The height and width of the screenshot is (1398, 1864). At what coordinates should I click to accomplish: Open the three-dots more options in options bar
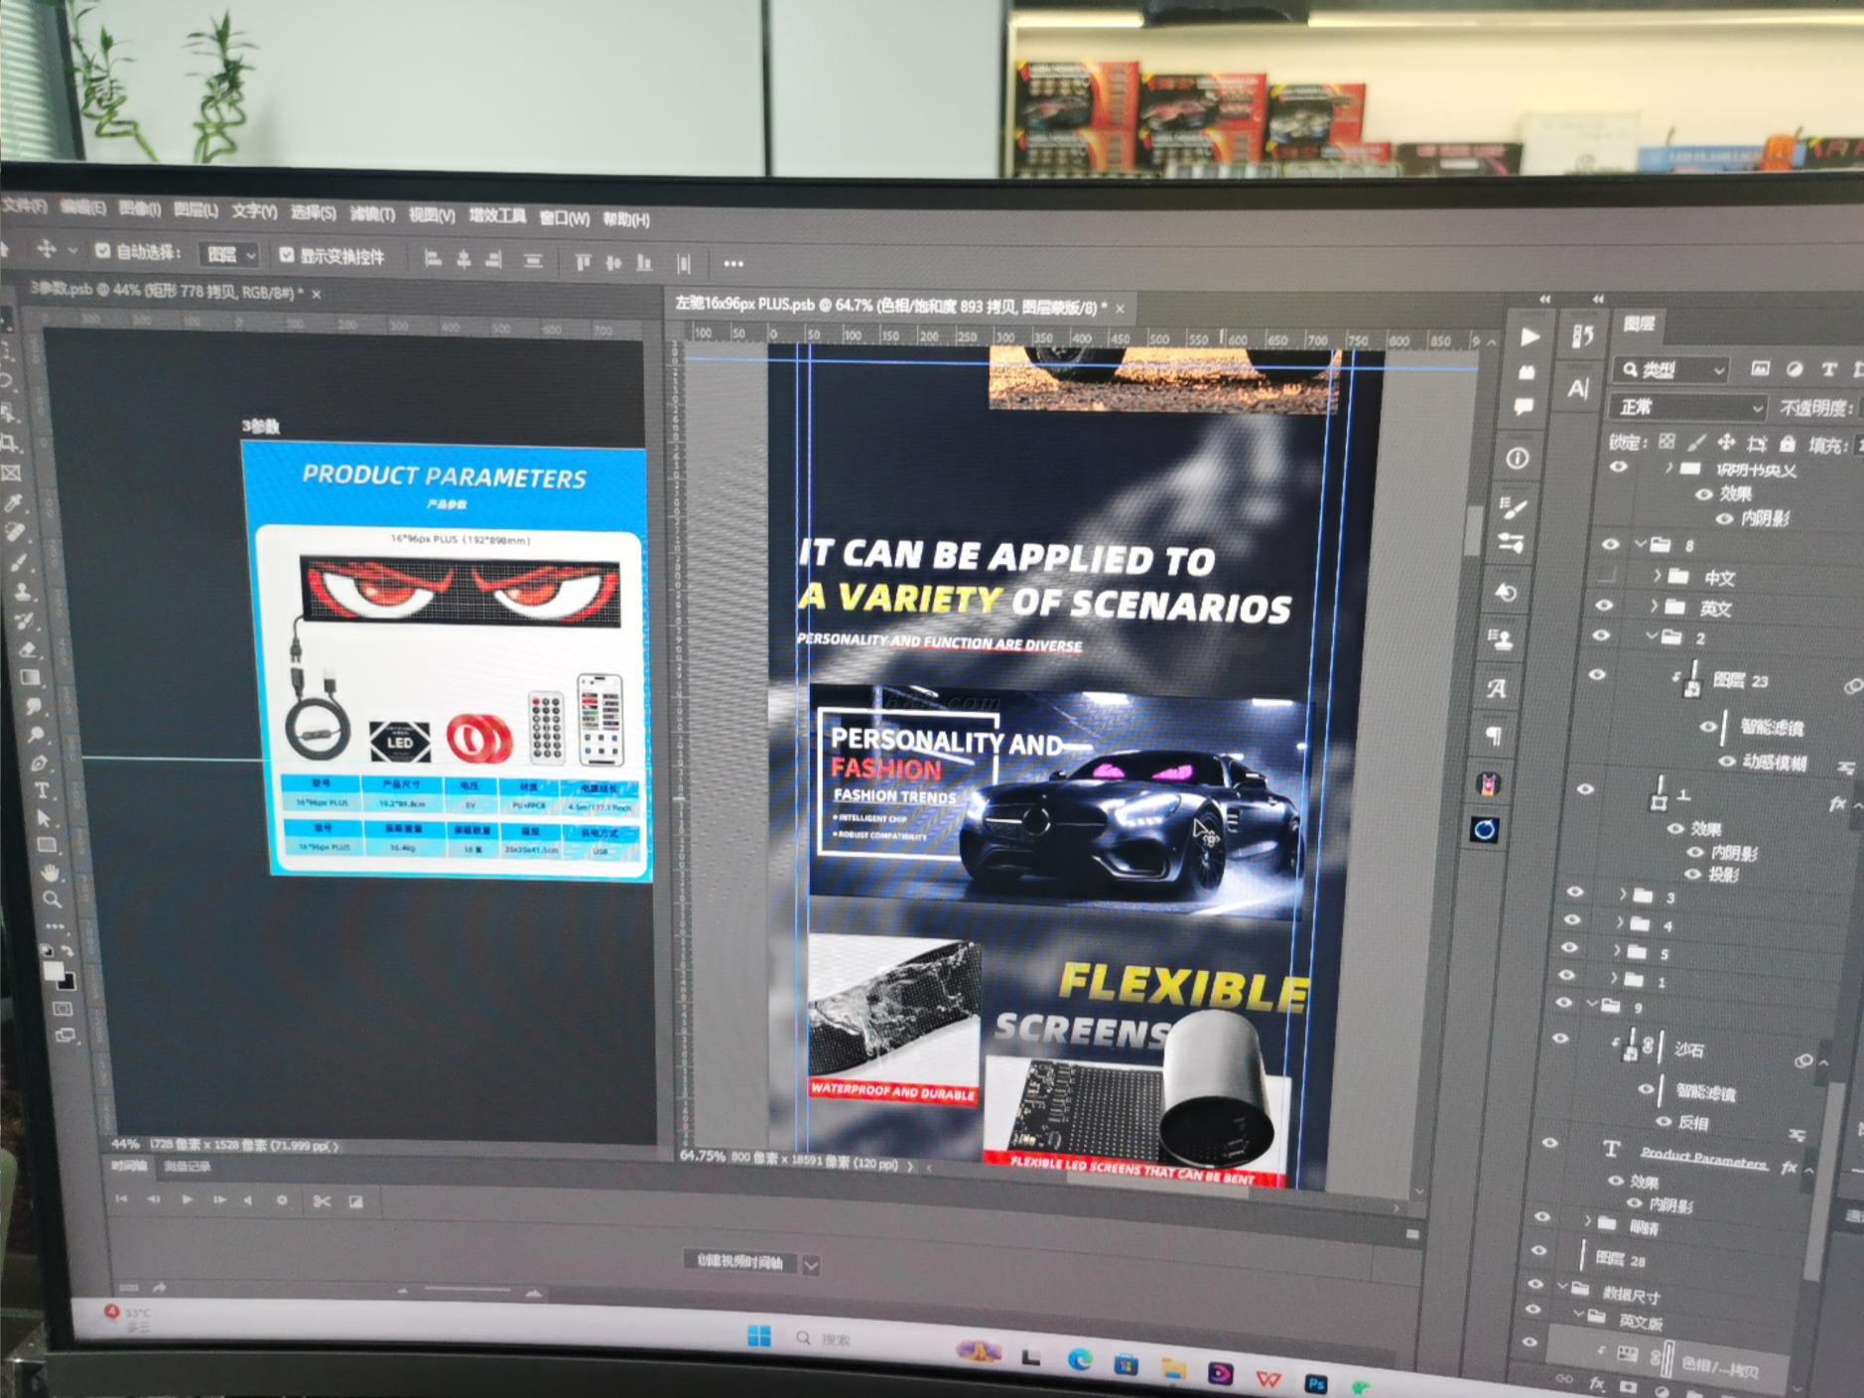tap(733, 264)
